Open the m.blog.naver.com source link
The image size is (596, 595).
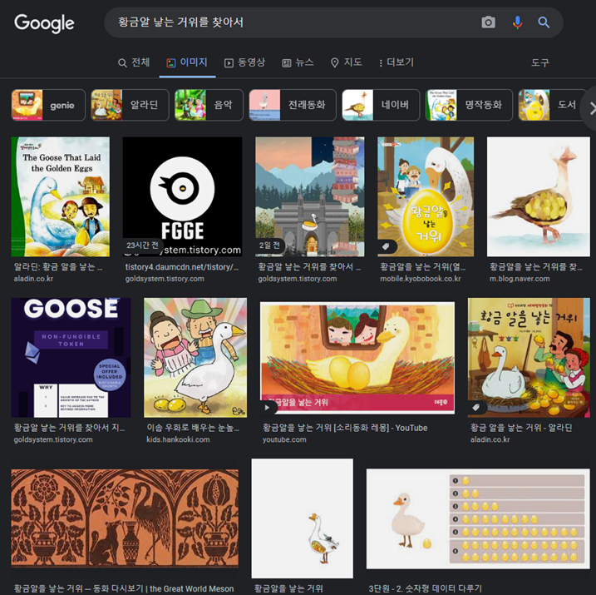[520, 279]
